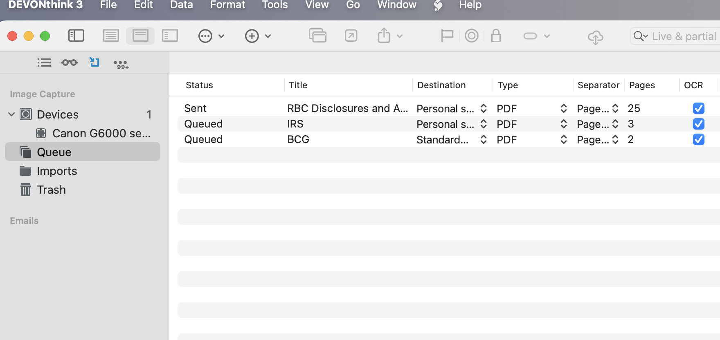This screenshot has height=340, width=720.
Task: Collapse the Devices tree group
Action: coord(11,114)
